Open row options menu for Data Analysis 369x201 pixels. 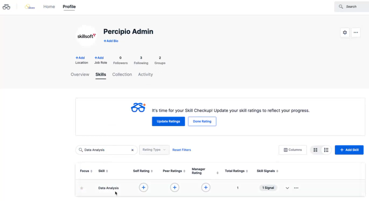[296, 188]
